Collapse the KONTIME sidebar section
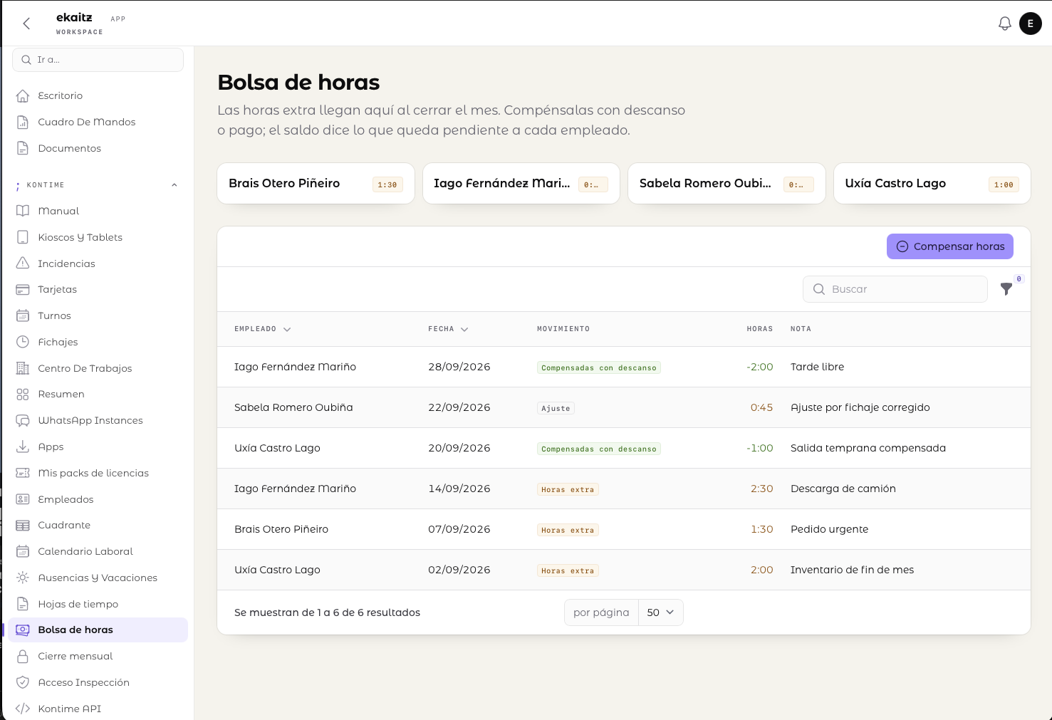The height and width of the screenshot is (720, 1052). point(175,185)
